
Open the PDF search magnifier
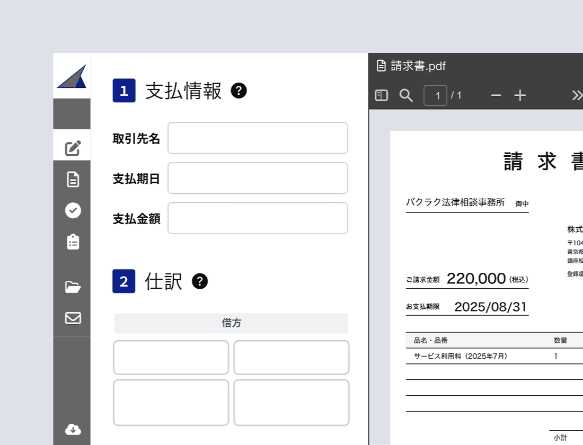coord(406,95)
